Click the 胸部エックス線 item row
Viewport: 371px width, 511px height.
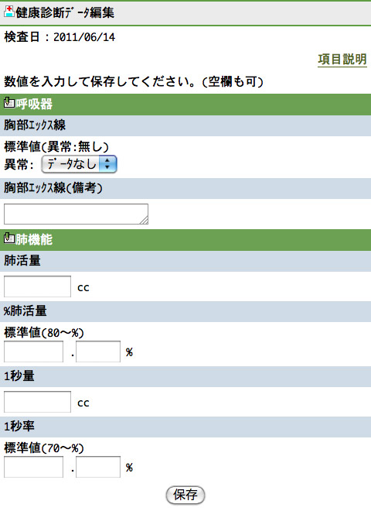click(185, 125)
